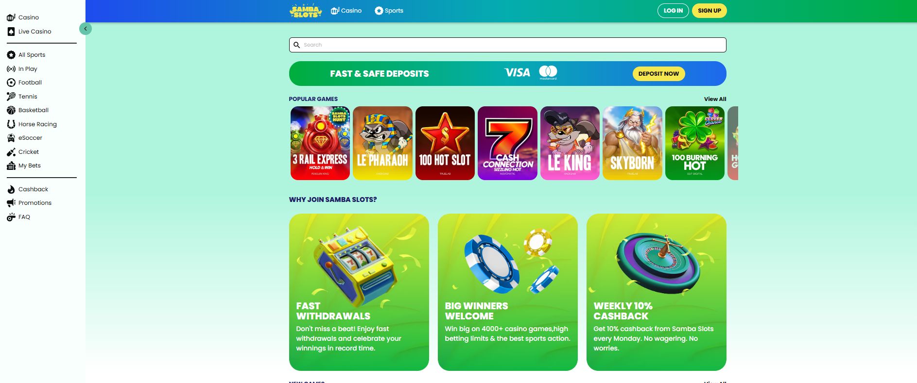Click the DEPOSIT NOW button
917x383 pixels.
(x=658, y=74)
